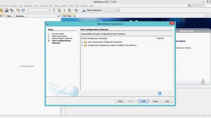Close the Projects tab

(4, 16)
